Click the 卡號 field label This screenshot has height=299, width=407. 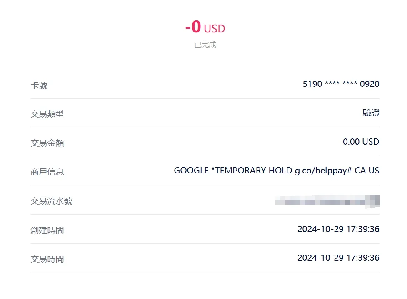pos(39,85)
